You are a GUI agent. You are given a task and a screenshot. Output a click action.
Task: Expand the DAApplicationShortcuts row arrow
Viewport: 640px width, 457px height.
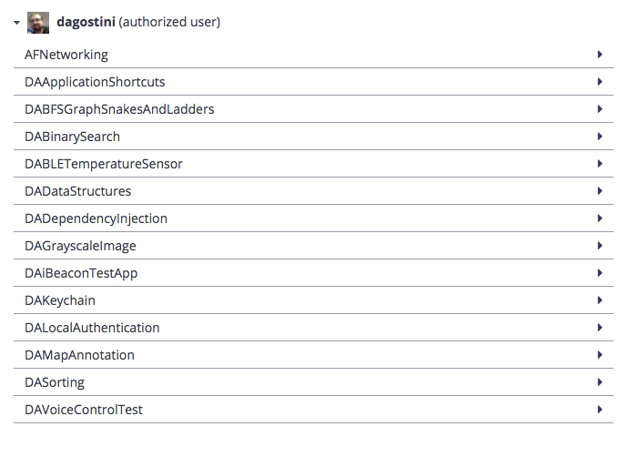click(x=600, y=82)
